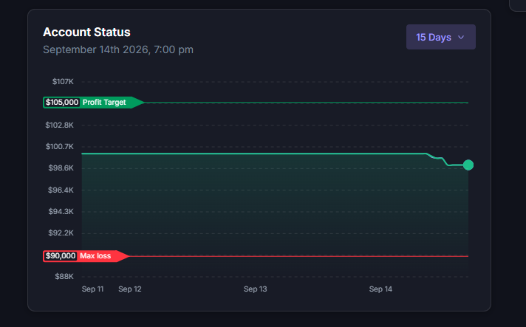Image resolution: width=526 pixels, height=327 pixels.
Task: Select the Sep 13 date axis label
Action: 256,289
